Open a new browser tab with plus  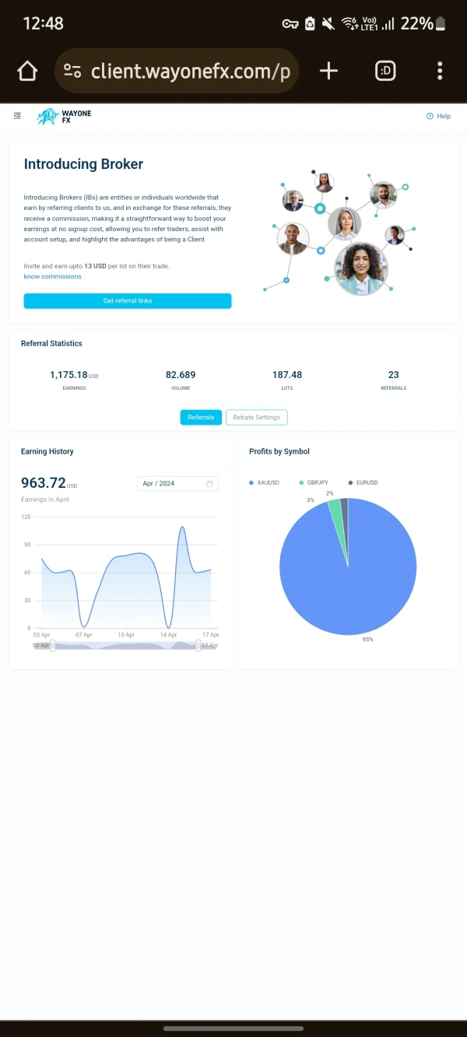pos(328,72)
